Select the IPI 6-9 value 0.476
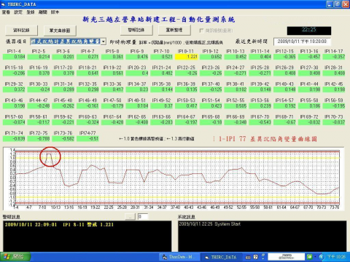 click(x=137, y=57)
